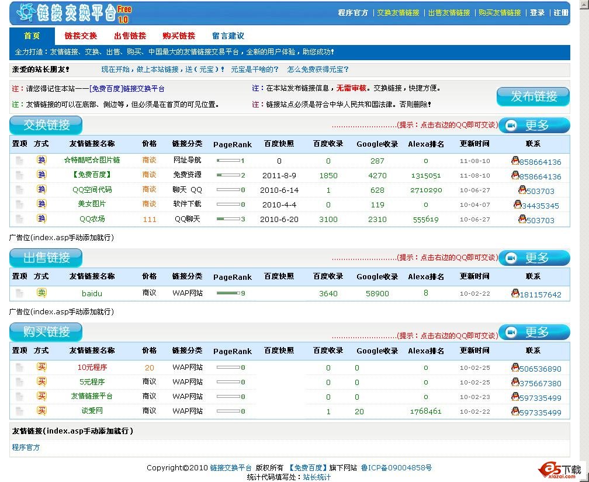Click the PageRank bar of the 免费百度 row
Screen dimensions: 589x482
228,175
